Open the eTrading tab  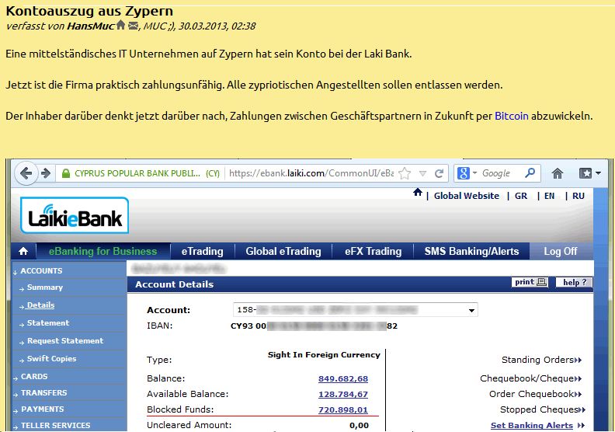click(203, 251)
